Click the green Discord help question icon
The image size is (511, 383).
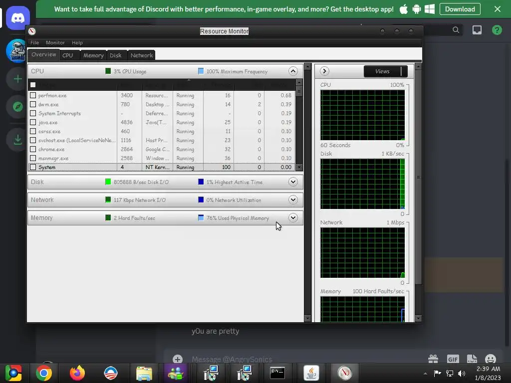click(497, 30)
